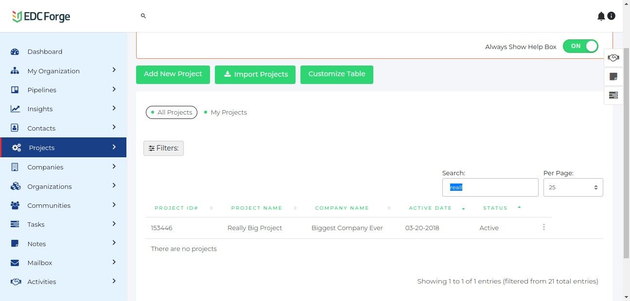Expand Notes submenu chevron
This screenshot has height=301, width=630.
point(114,243)
